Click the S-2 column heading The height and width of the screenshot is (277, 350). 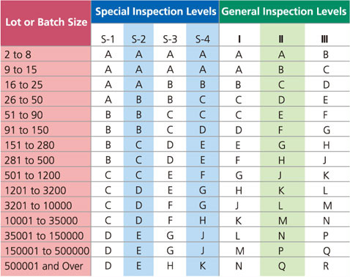(138, 39)
